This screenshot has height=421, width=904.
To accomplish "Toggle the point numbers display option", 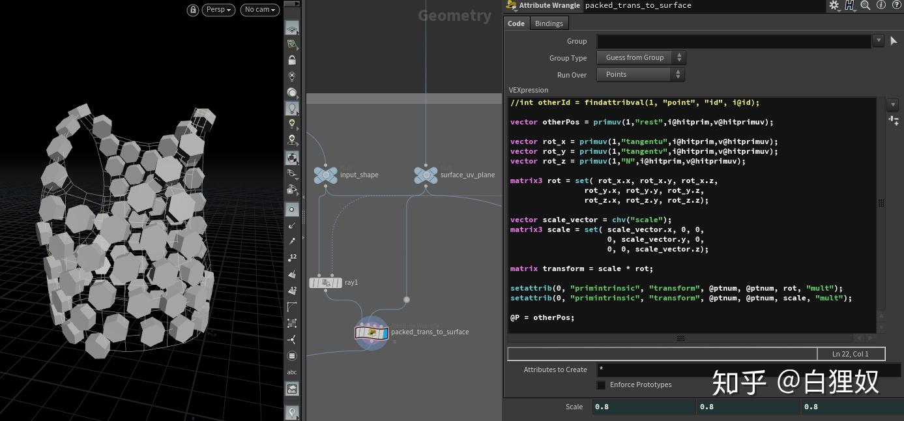I will pos(292,257).
